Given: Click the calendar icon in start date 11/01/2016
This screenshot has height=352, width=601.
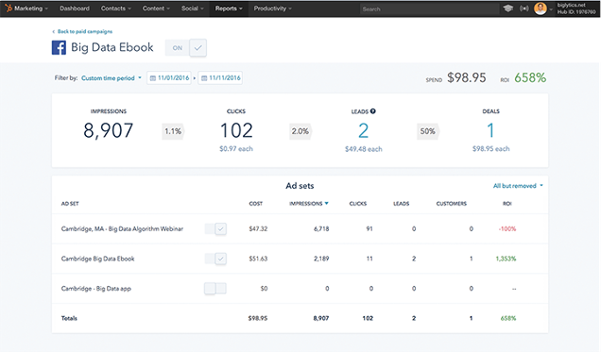Looking at the screenshot, I should tap(152, 78).
